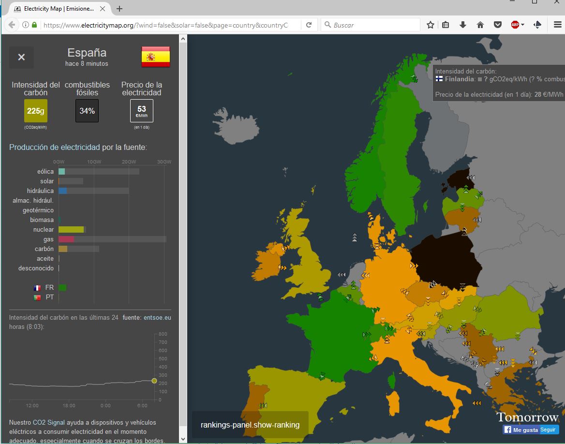The width and height of the screenshot is (565, 444).
Task: Click the Pocket save icon
Action: pos(497,25)
